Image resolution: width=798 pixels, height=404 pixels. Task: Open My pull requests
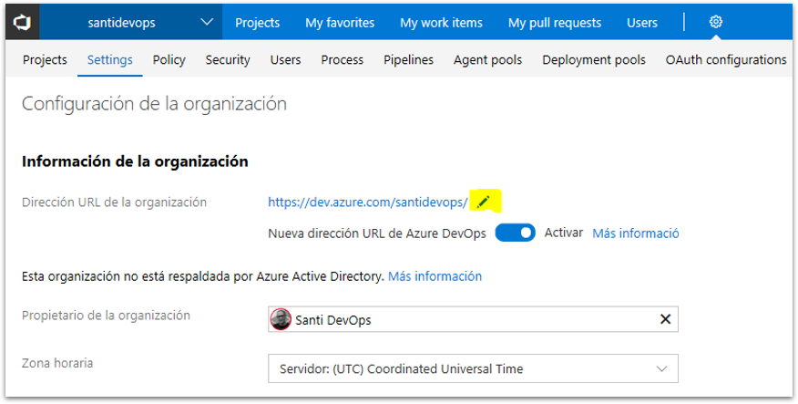[554, 23]
